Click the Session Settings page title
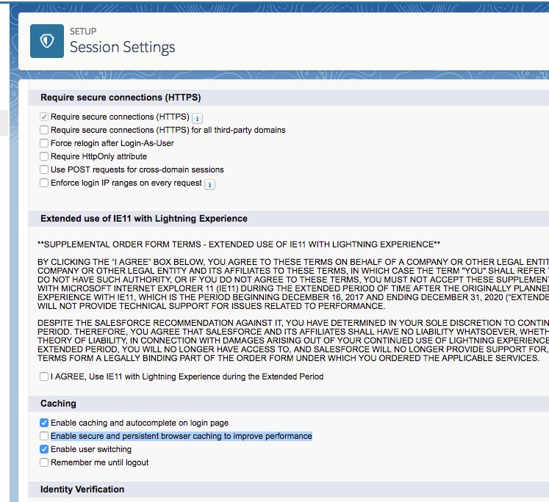This screenshot has height=502, width=549. (x=122, y=47)
